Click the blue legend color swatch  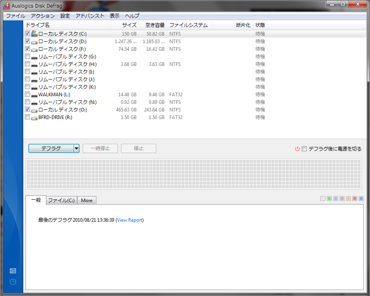(x=361, y=199)
